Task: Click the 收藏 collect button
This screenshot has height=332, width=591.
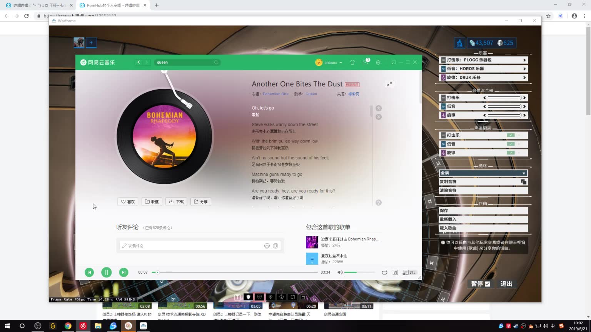Action: 152,202
